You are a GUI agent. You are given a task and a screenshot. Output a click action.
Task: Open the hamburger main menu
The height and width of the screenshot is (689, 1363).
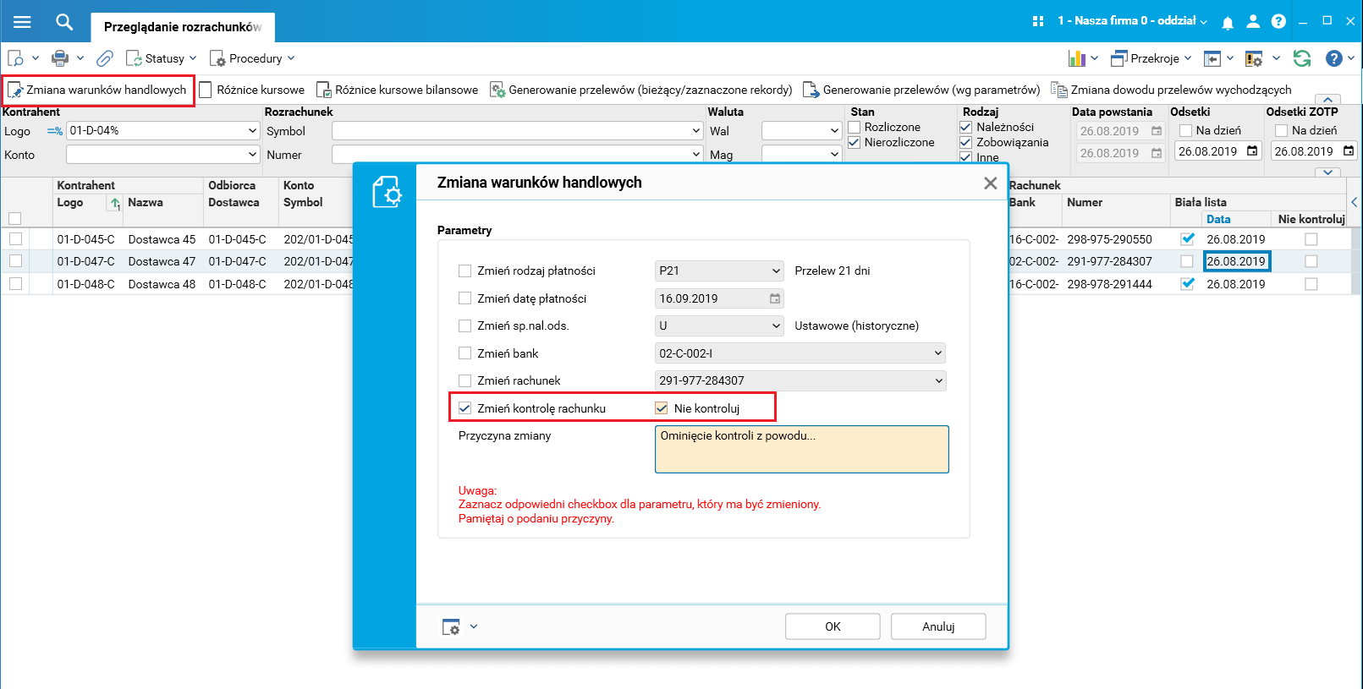coord(22,22)
